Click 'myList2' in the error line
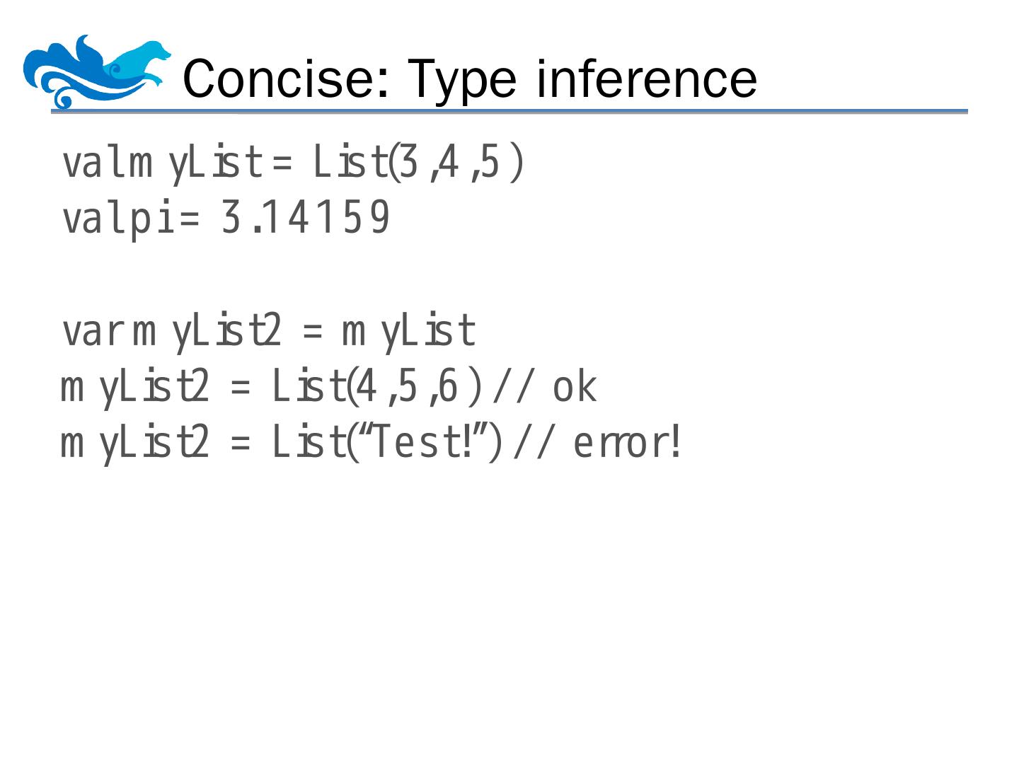1019x764 pixels. (x=134, y=443)
